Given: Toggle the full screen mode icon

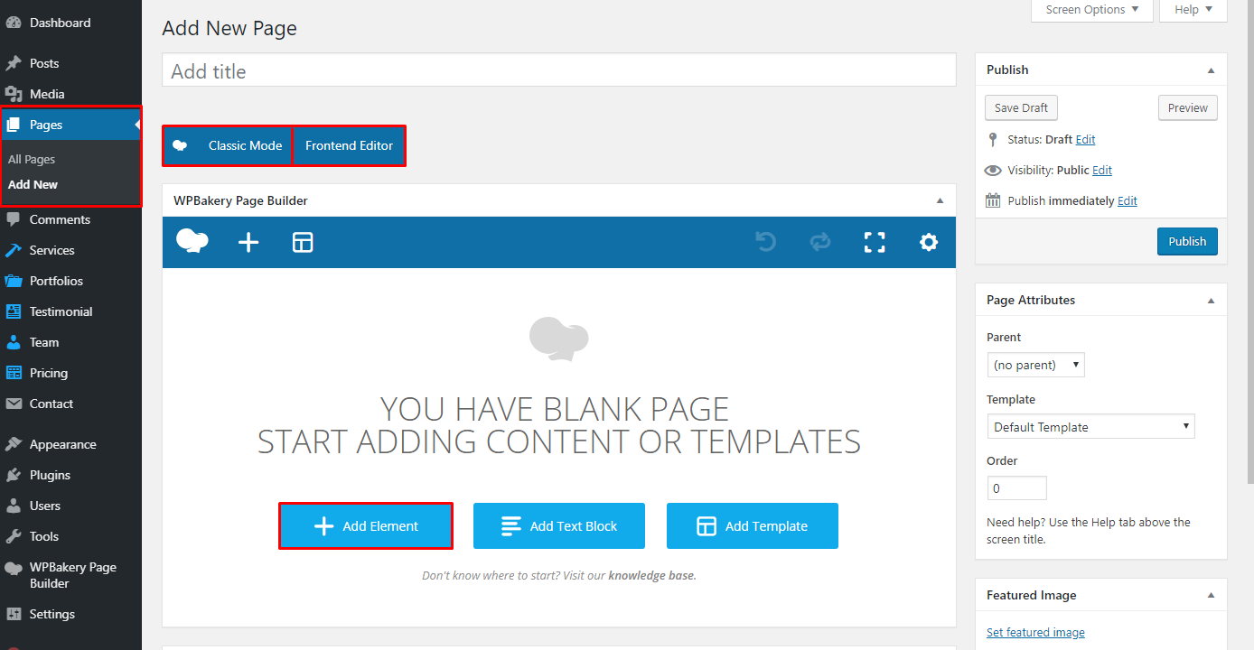Looking at the screenshot, I should 875,242.
